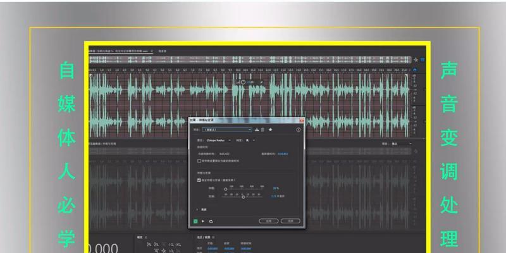The height and width of the screenshot is (253, 506).
Task: Click the Close button in effect dialog
Action: (290, 221)
